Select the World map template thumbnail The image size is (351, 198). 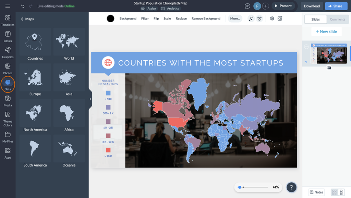click(69, 41)
